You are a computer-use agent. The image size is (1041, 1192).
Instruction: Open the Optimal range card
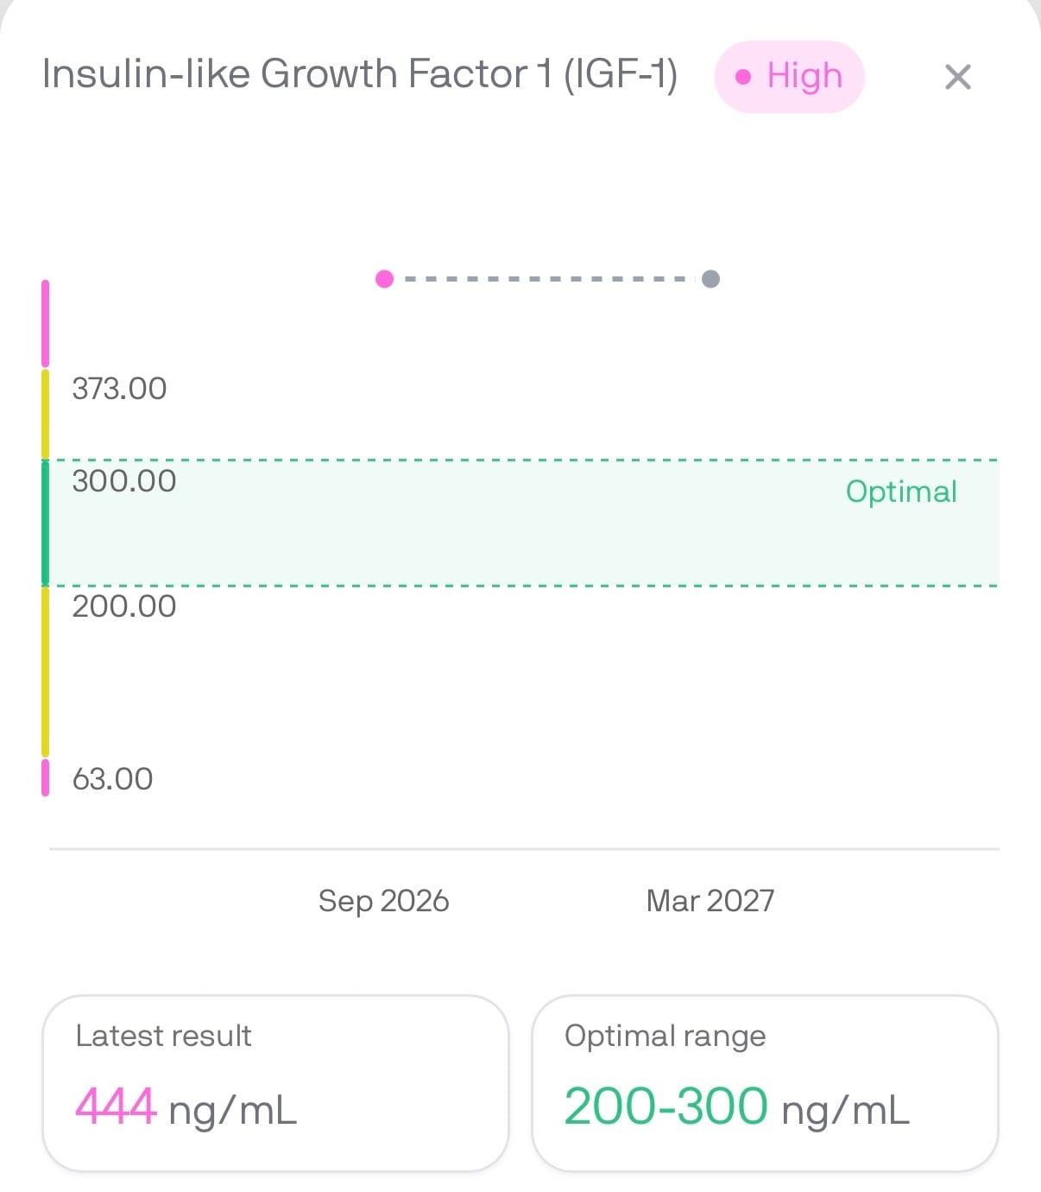click(765, 1083)
